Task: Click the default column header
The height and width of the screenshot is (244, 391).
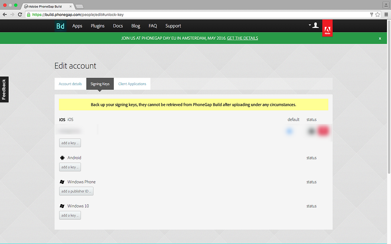Action: (293, 119)
